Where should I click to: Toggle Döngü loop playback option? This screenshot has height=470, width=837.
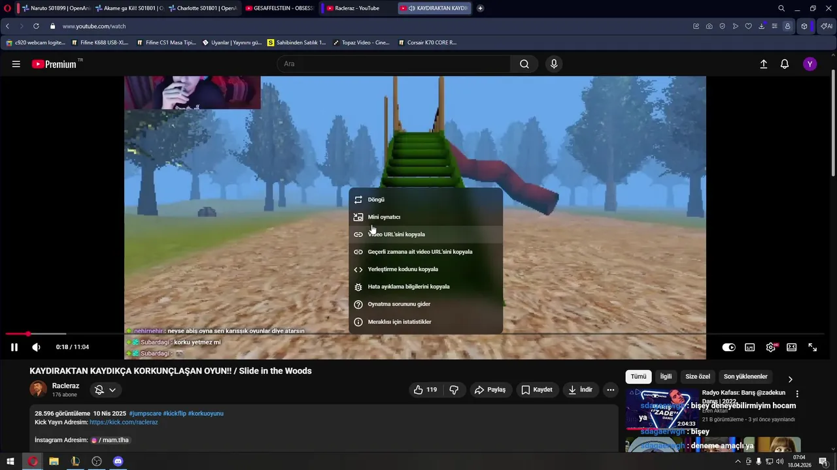pyautogui.click(x=426, y=200)
